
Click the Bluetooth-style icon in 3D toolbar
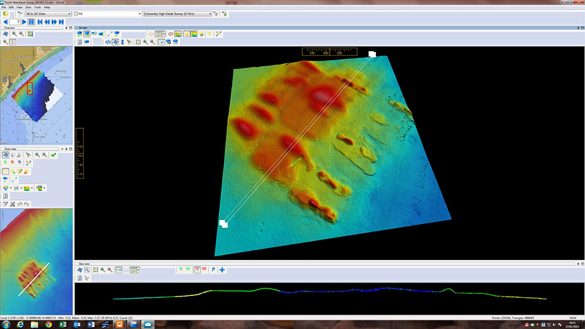pos(122,42)
